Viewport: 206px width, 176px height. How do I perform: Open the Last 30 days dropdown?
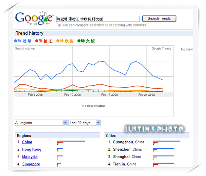[85, 123]
